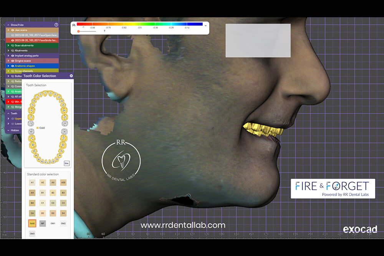Select tooth 11 in tooth chart
This screenshot has width=384, height=256.
(46, 93)
